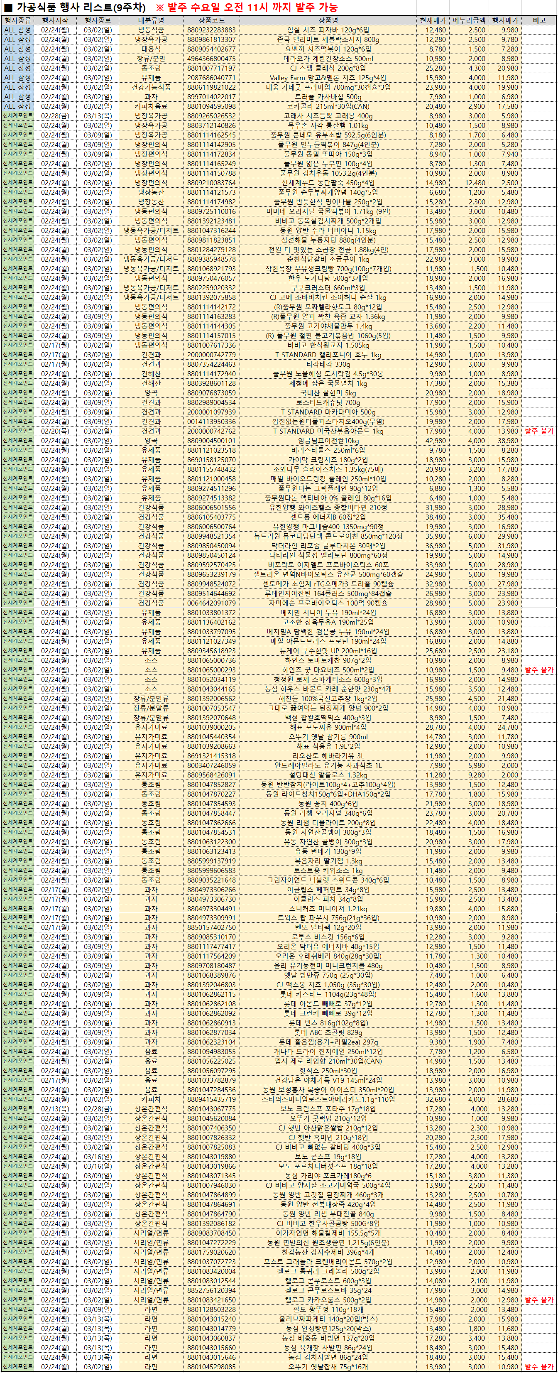
Task: Select the 에누리금액 column header
Action: point(468,20)
